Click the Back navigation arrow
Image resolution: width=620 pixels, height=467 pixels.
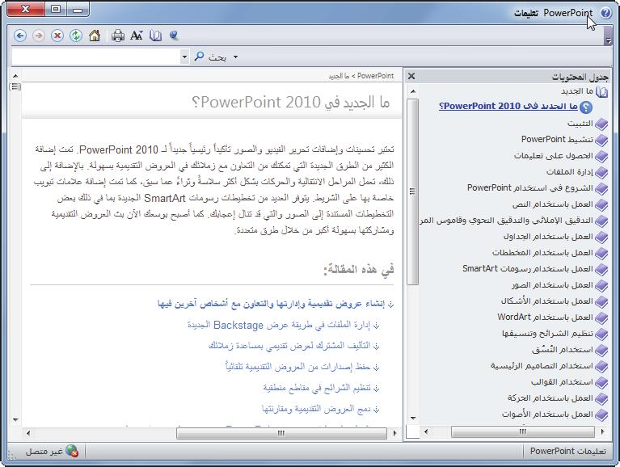[x=20, y=36]
